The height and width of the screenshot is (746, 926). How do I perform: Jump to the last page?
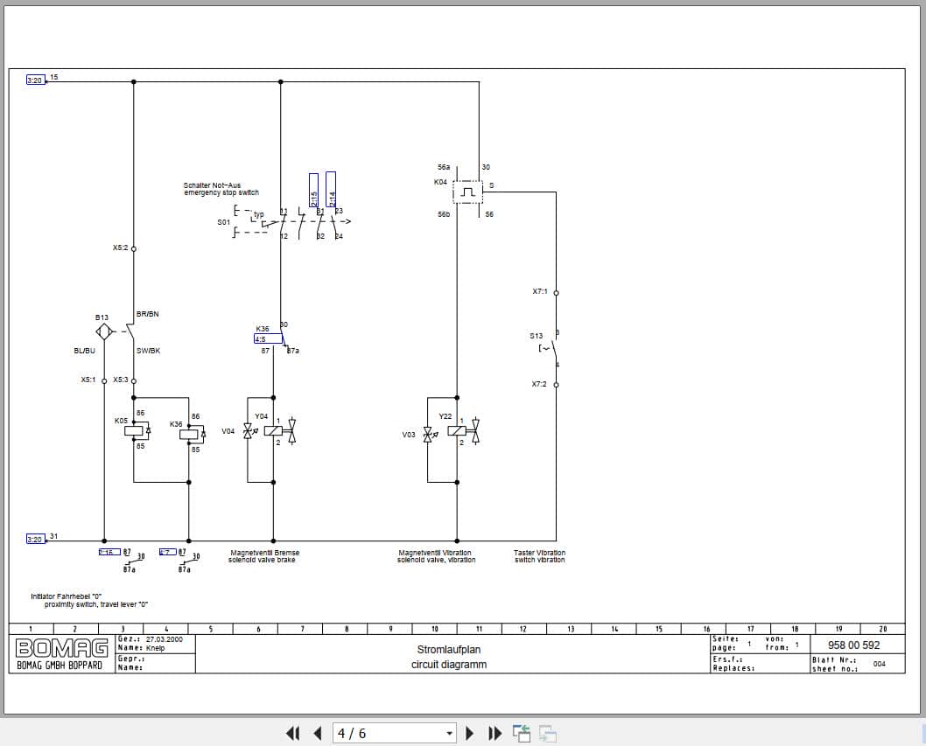click(x=495, y=734)
